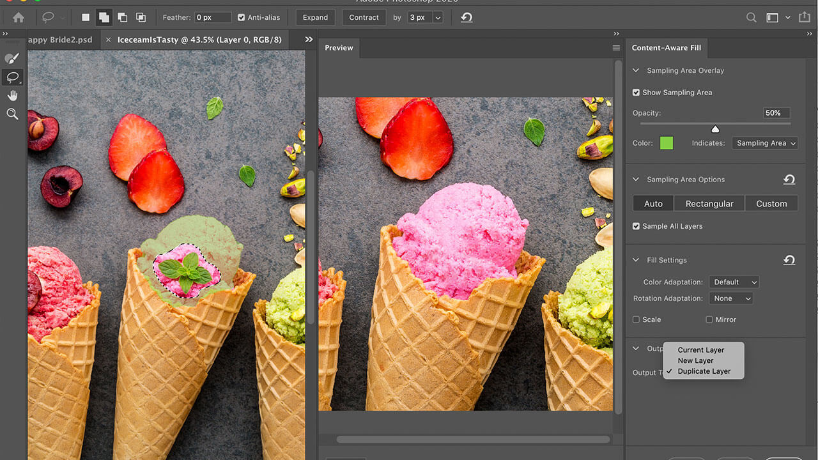Viewport: 818px width, 460px height.
Task: Select the Sampling Brush tool
Action: click(x=12, y=59)
